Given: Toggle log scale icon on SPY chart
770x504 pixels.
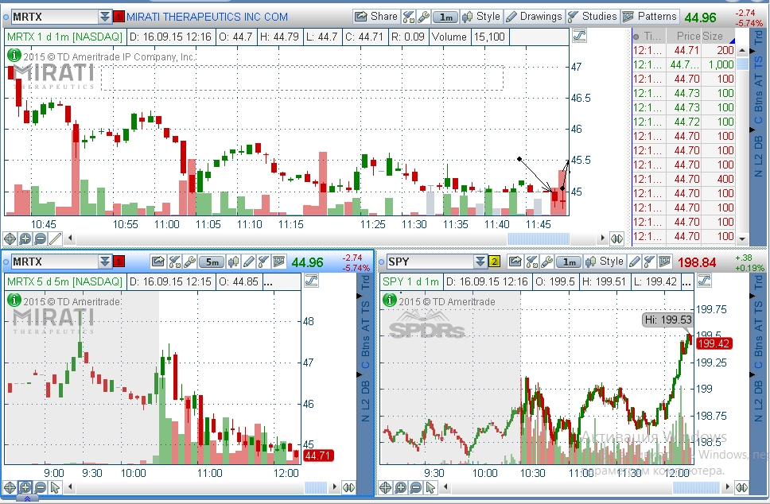Looking at the screenshot, I should 704,281.
